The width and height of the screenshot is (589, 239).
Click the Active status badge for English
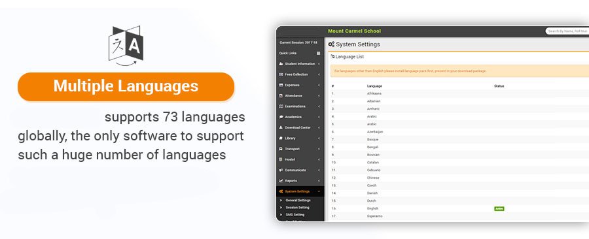tap(499, 209)
